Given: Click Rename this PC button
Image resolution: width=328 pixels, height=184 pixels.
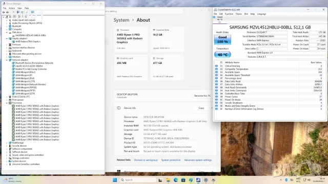Looking at the screenshot, I should (x=202, y=96).
